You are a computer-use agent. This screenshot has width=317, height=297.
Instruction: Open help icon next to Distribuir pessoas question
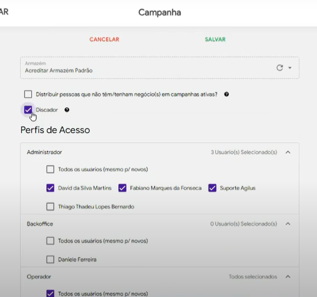[x=227, y=94]
